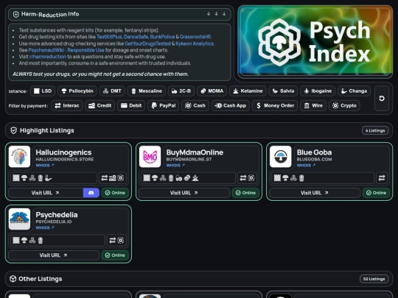Viewport: 398px width, 298px height.
Task: Click the Hallucinogenics brain logo
Action: pos(19,157)
